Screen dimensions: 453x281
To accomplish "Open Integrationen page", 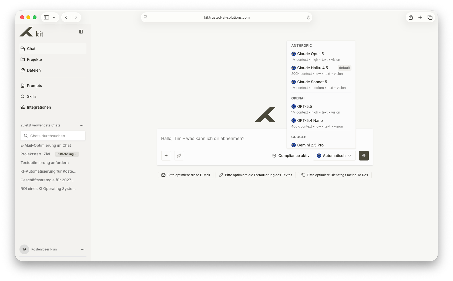I will 53,107.
